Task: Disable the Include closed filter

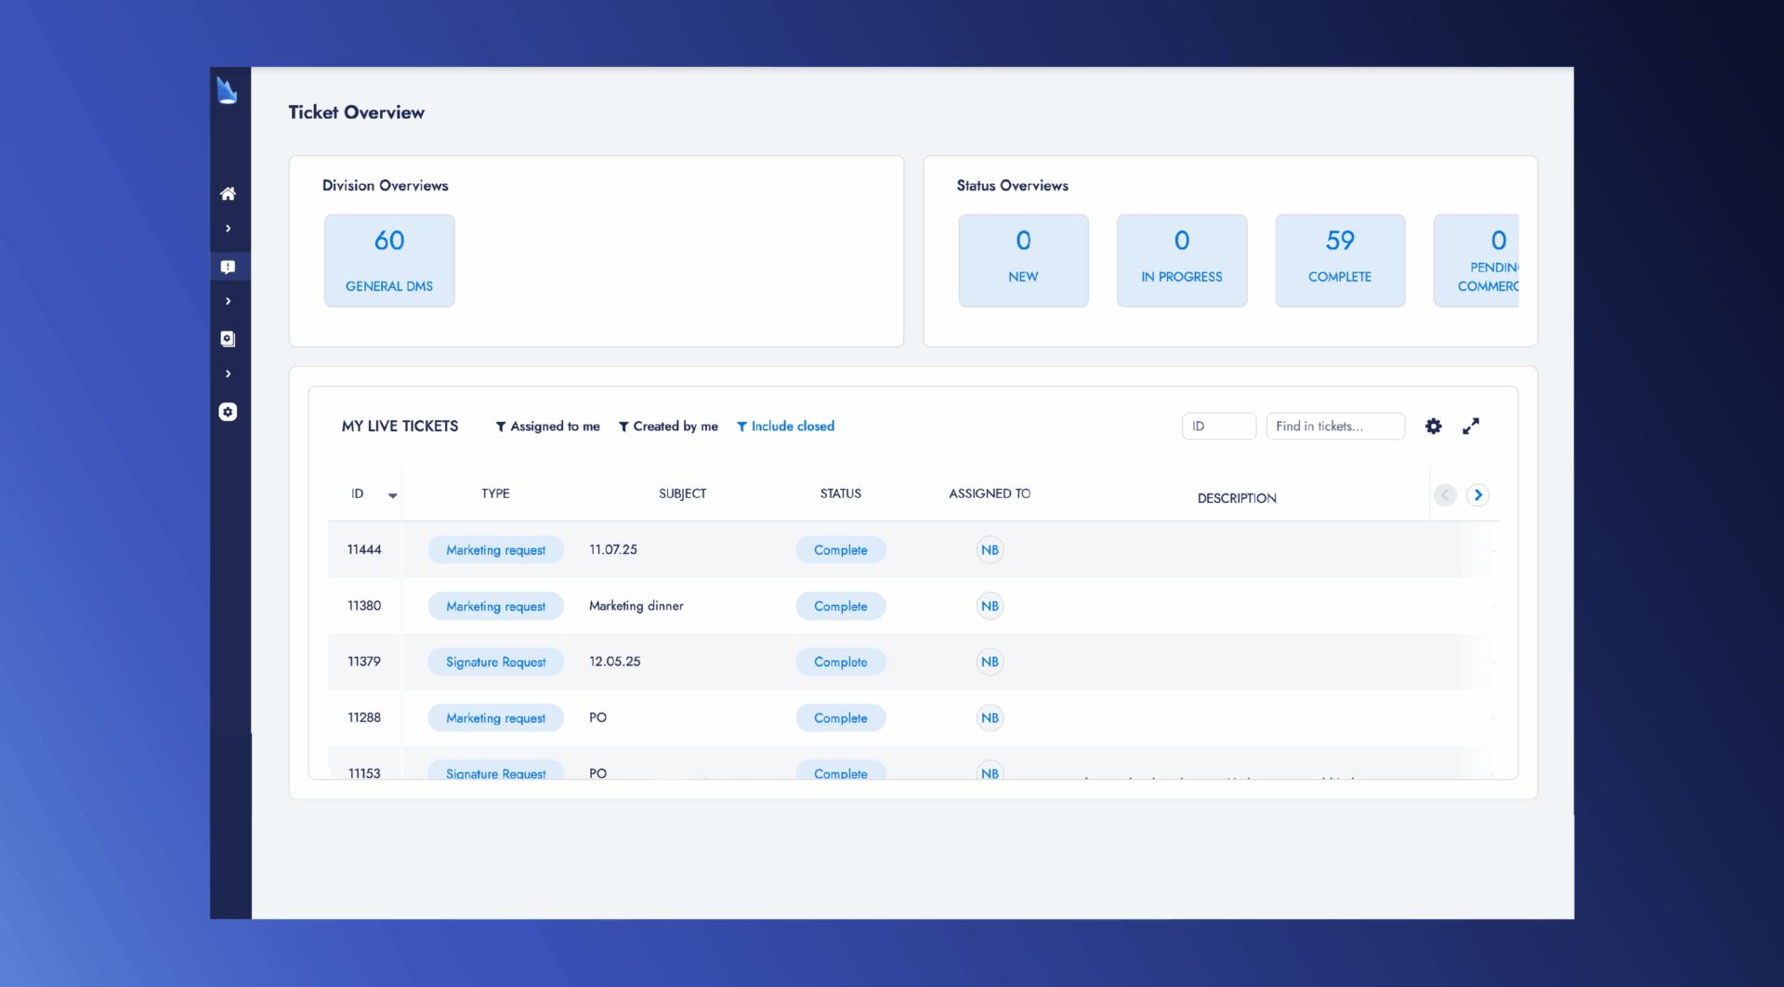Action: point(785,426)
